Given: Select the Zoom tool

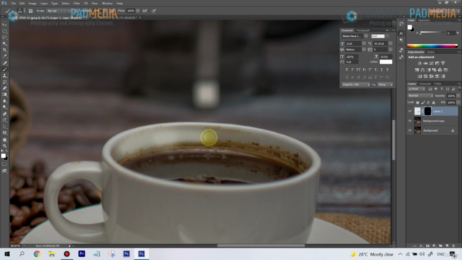Looking at the screenshot, I should pyautogui.click(x=4, y=146).
